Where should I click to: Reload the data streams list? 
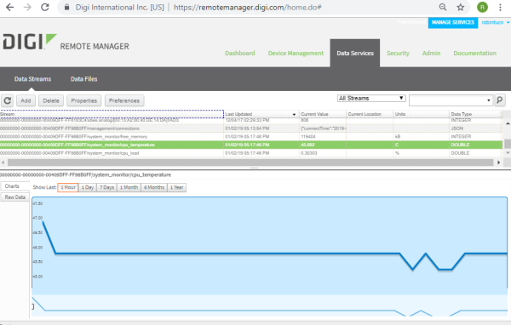(x=7, y=100)
